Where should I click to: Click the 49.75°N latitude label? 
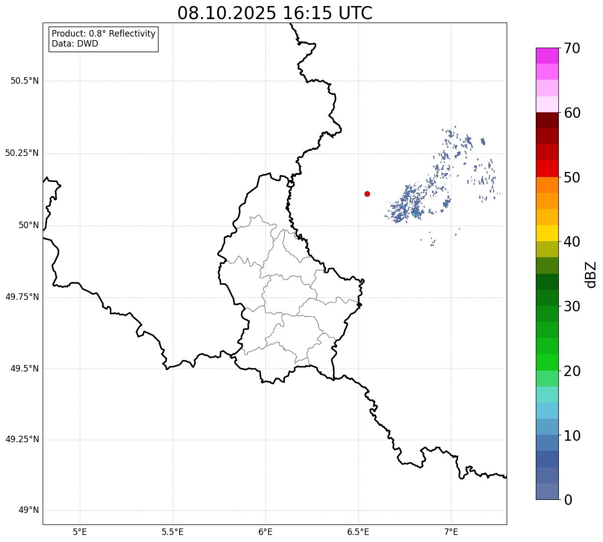(x=22, y=297)
